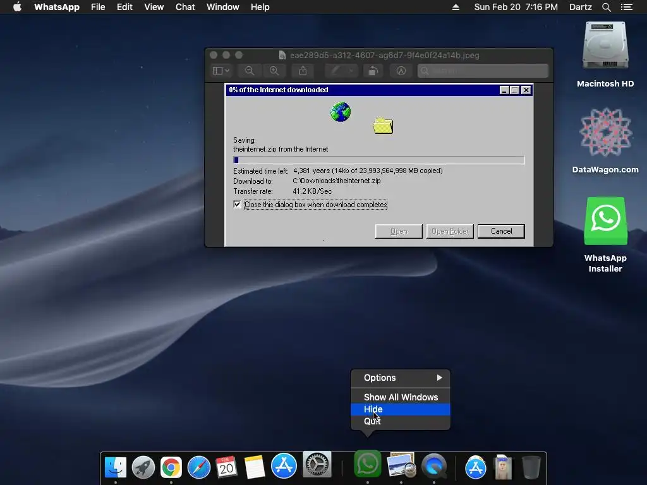Click the Share icon in Preview toolbar
Image resolution: width=647 pixels, height=485 pixels.
point(303,71)
